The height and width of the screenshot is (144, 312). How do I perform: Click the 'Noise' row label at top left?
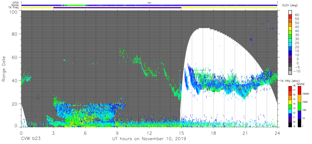(15, 5)
